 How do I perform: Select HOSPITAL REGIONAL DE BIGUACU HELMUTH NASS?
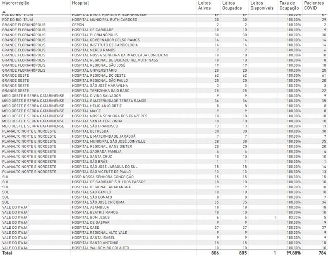point(115,60)
